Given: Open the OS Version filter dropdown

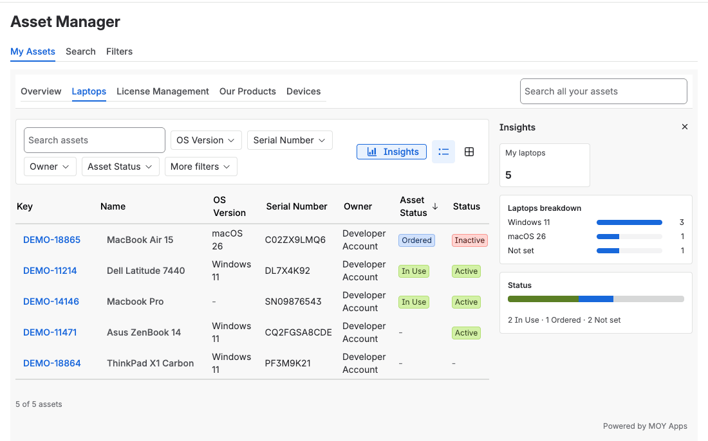Looking at the screenshot, I should pyautogui.click(x=206, y=140).
